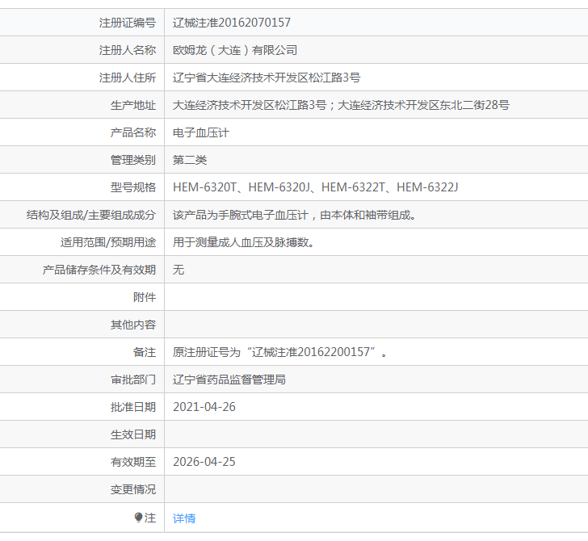The image size is (588, 541).
Task: Click the 备注 label
Action: pyautogui.click(x=145, y=352)
